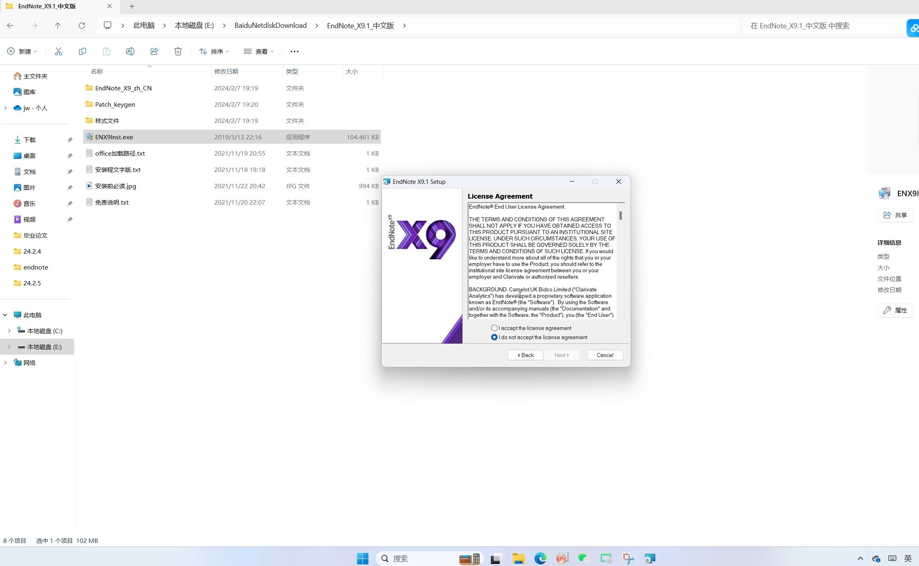Click the Copy icon in Explorer toolbar

pyautogui.click(x=82, y=51)
